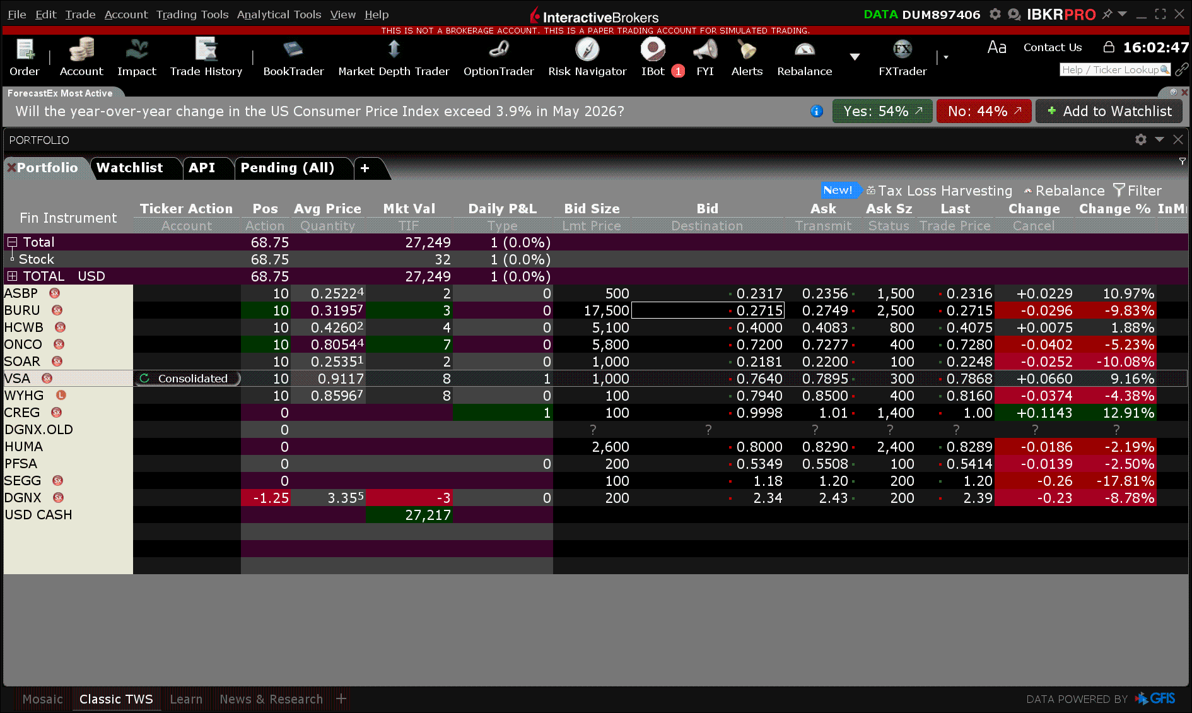Open the Trade menu

[80, 15]
